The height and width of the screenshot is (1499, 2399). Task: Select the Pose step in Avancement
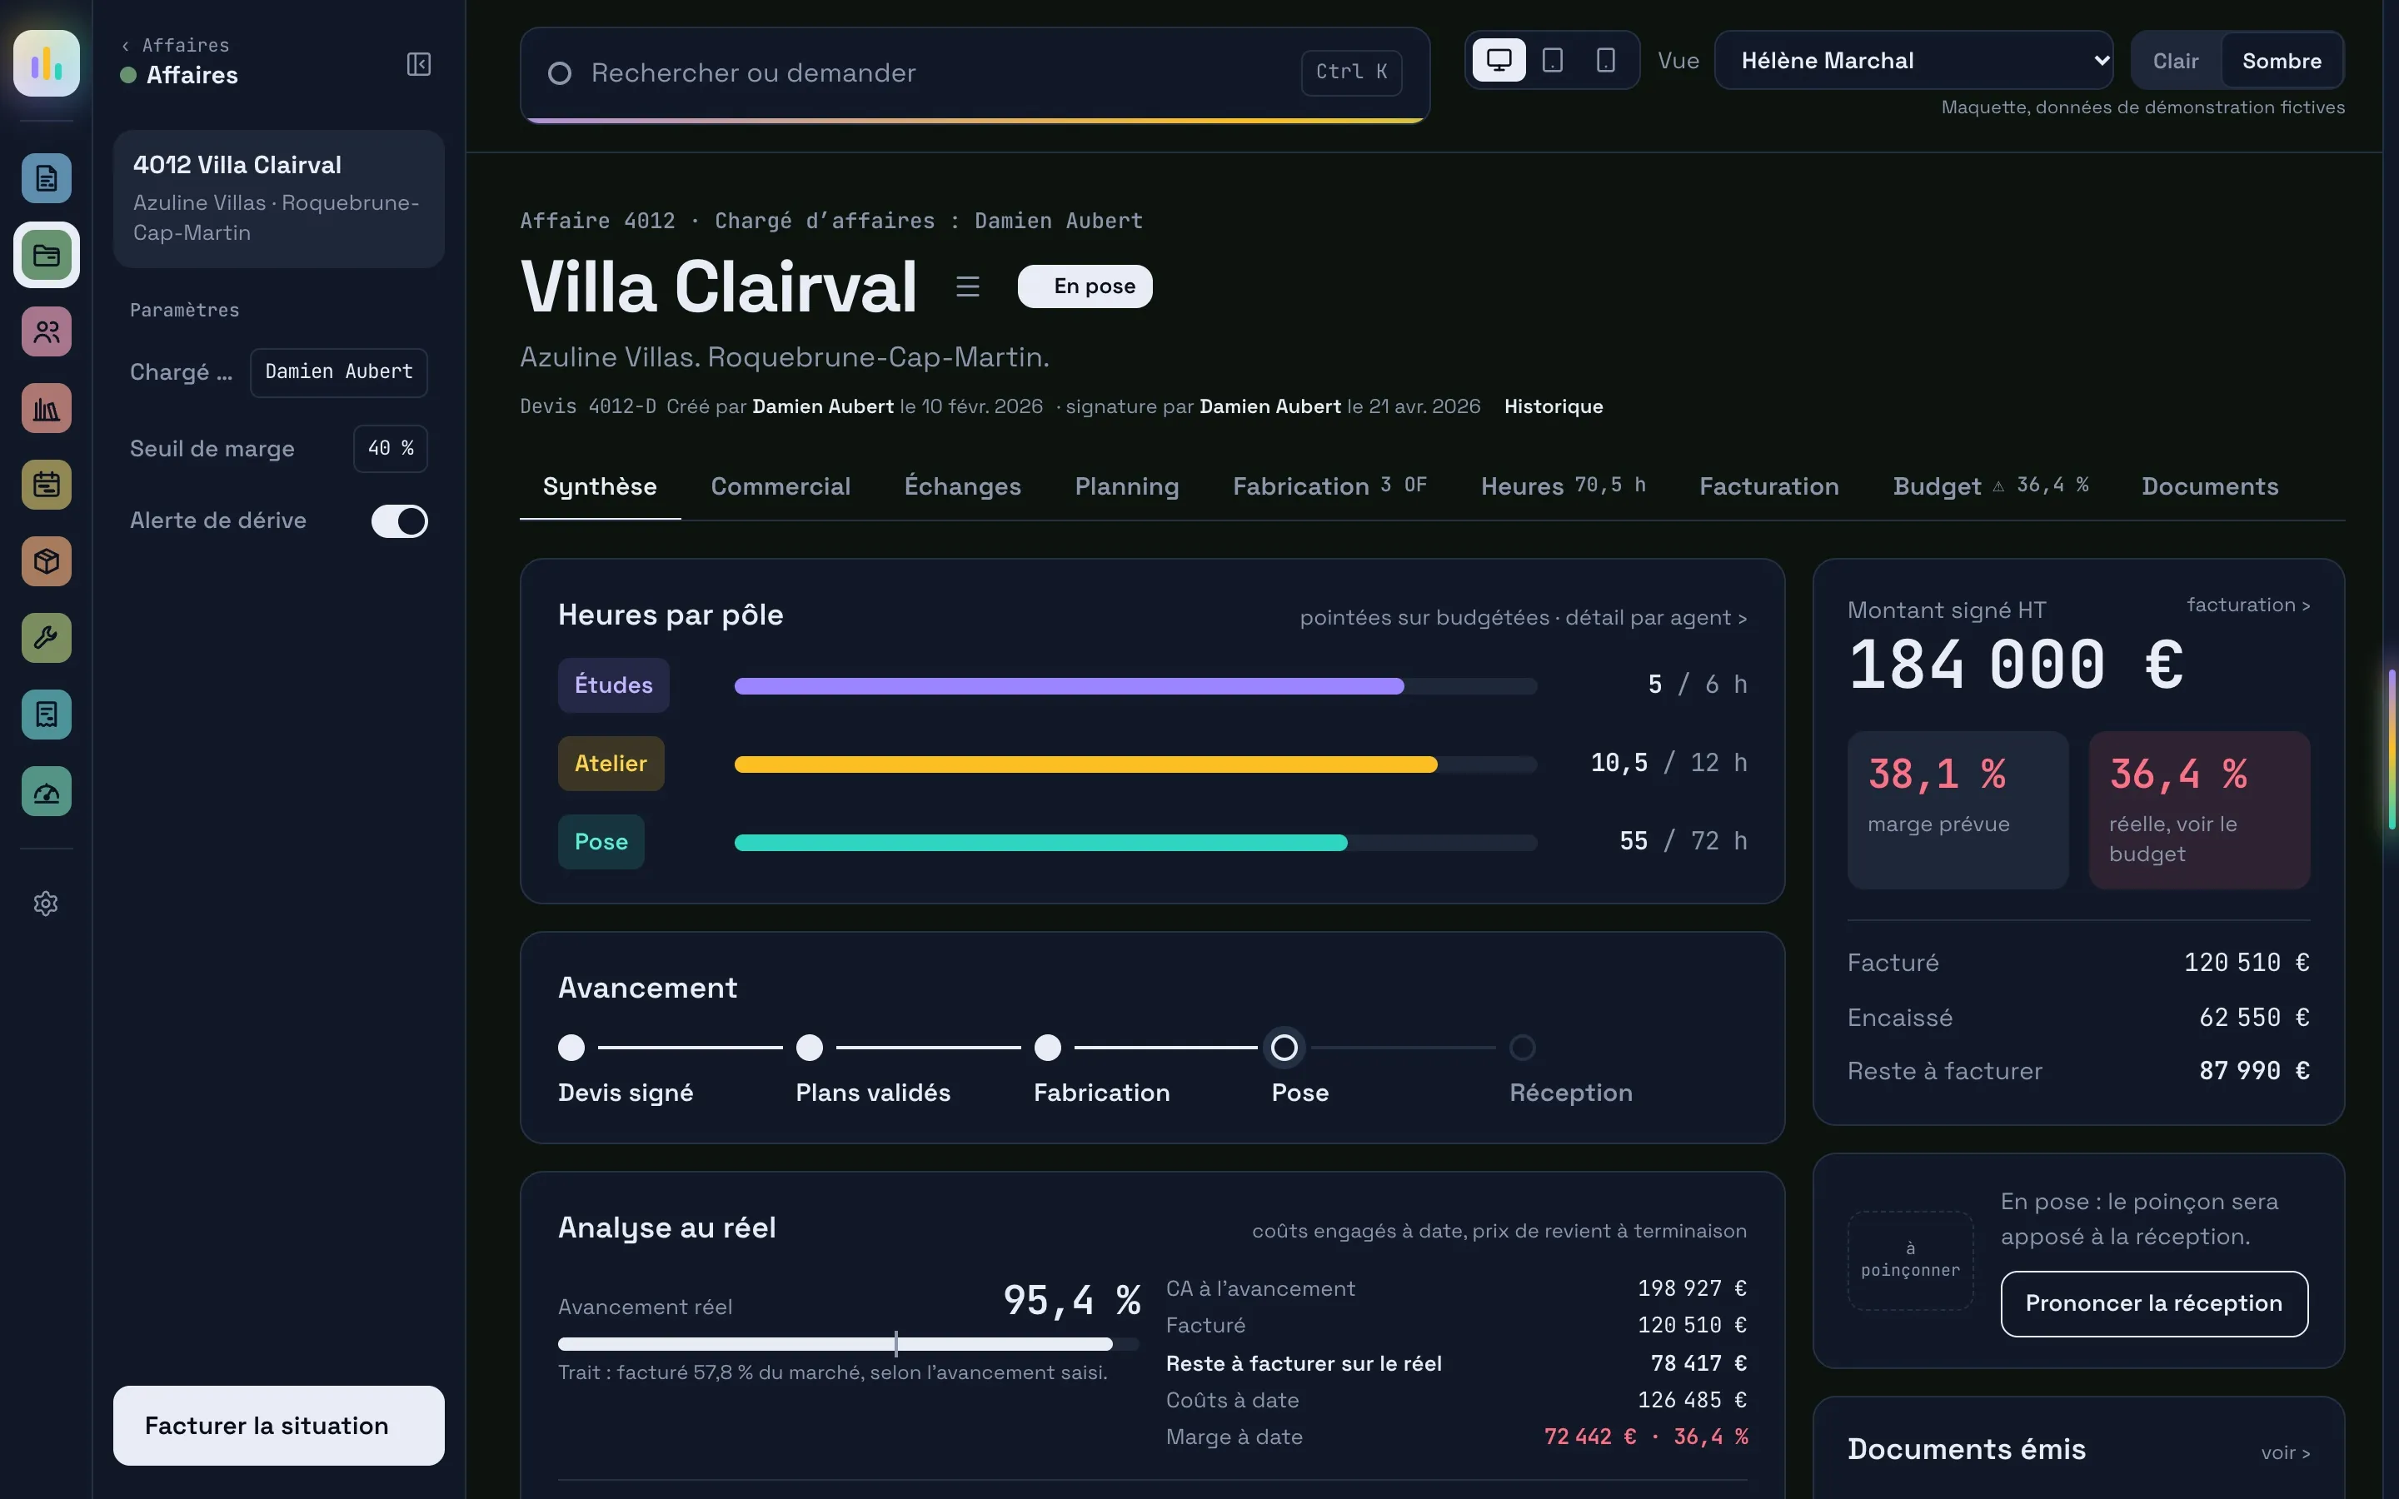(1284, 1048)
